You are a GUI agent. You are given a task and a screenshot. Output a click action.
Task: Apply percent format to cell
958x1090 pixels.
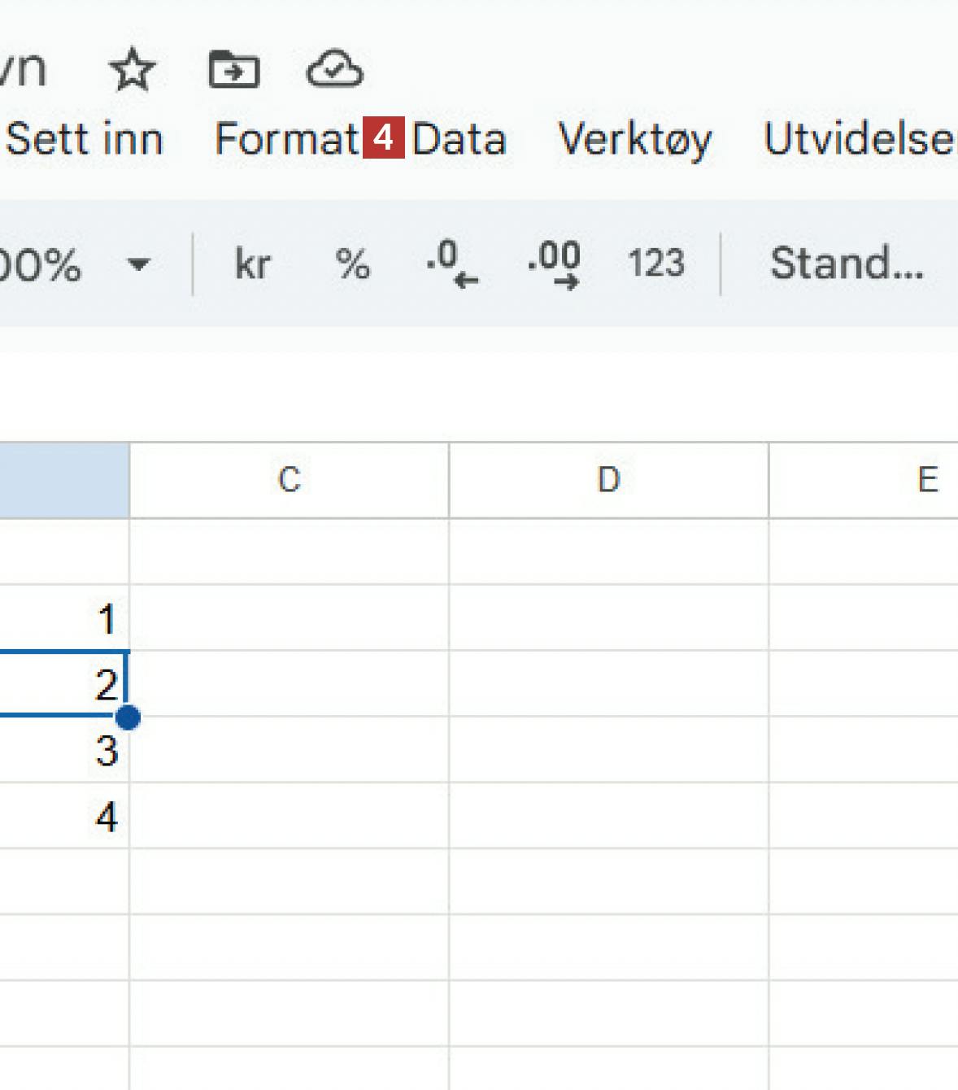[x=353, y=264]
